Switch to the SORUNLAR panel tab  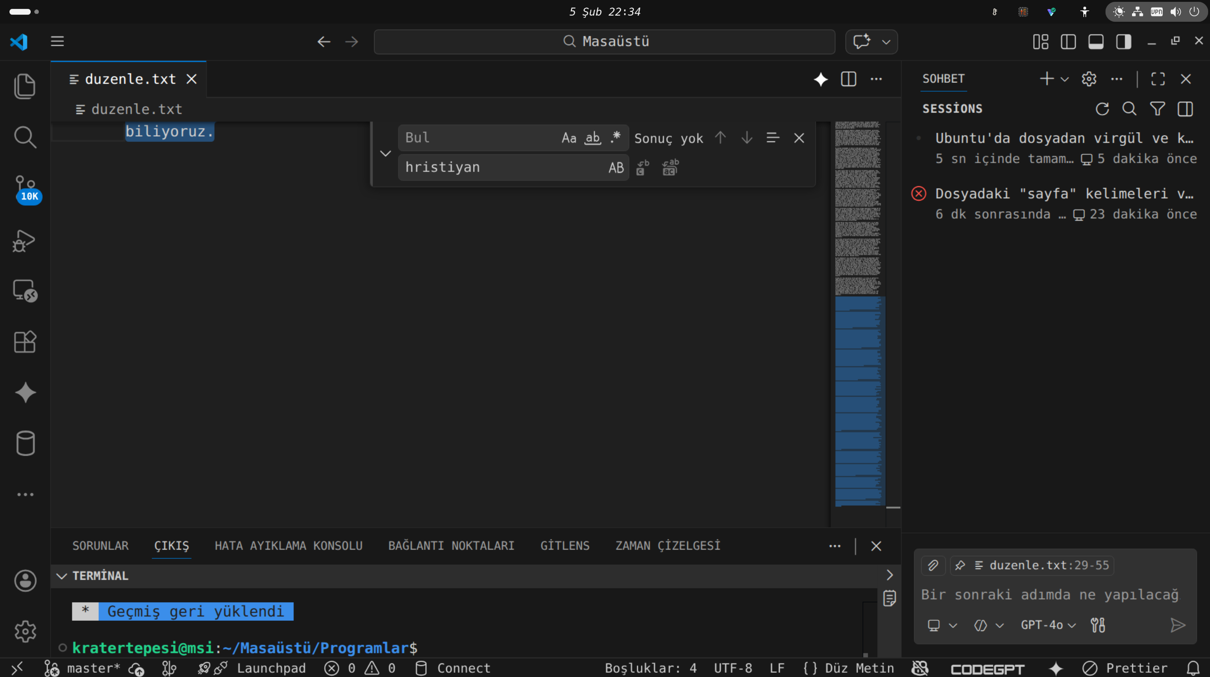100,546
